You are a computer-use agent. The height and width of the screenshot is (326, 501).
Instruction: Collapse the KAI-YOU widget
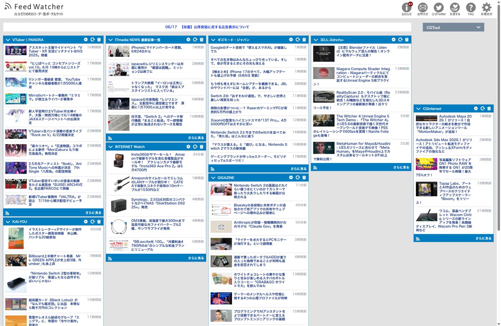[x=8, y=222]
